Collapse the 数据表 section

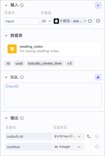pyautogui.click(x=6, y=36)
